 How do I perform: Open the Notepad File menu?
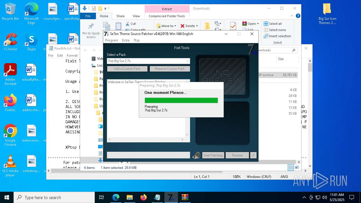(x=51, y=56)
